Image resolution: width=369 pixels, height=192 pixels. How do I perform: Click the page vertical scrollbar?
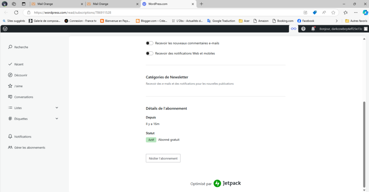tap(364, 144)
